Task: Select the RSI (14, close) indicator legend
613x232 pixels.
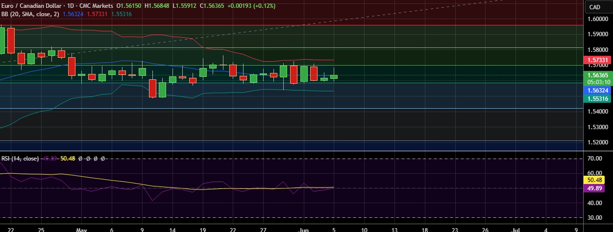Action: pyautogui.click(x=20, y=159)
